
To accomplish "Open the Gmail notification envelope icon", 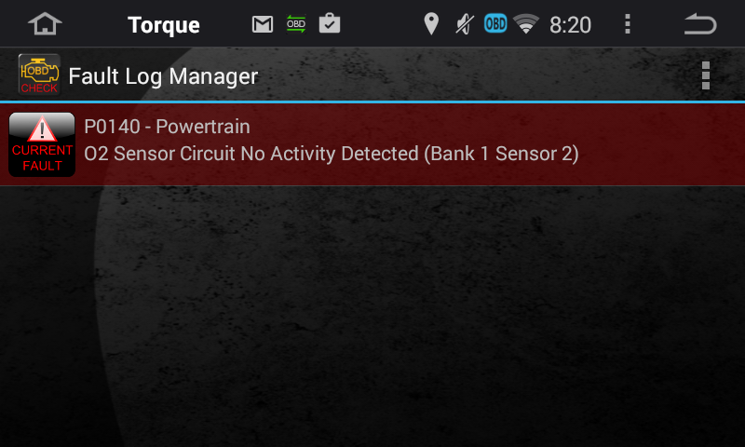I will pos(263,24).
